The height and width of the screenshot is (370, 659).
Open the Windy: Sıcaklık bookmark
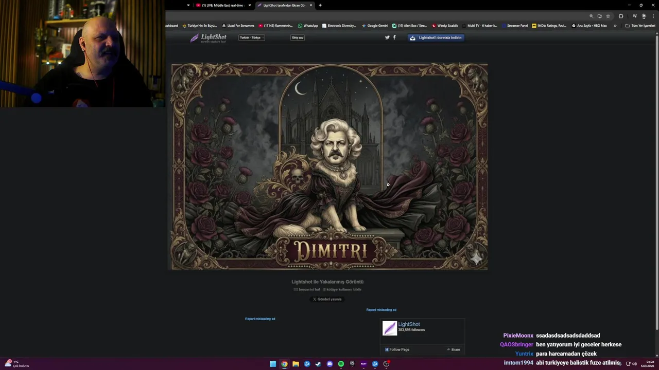(x=445, y=25)
